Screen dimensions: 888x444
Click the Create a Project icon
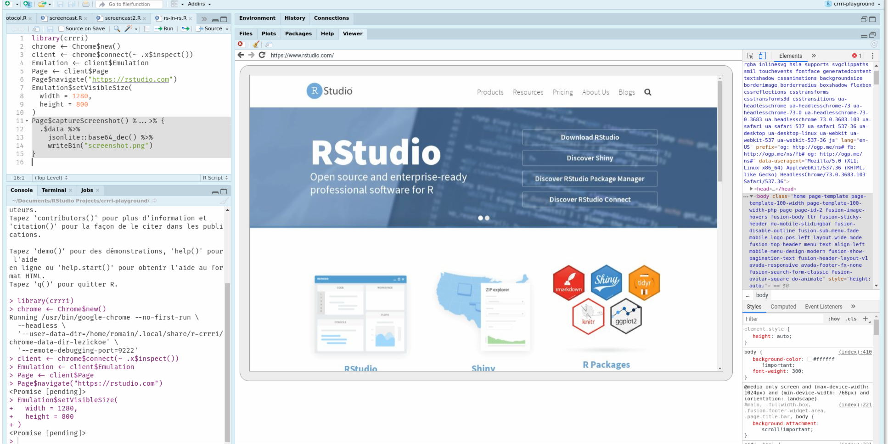(x=28, y=4)
